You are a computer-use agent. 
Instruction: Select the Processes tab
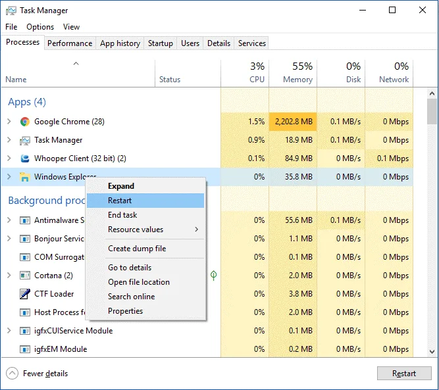[22, 42]
